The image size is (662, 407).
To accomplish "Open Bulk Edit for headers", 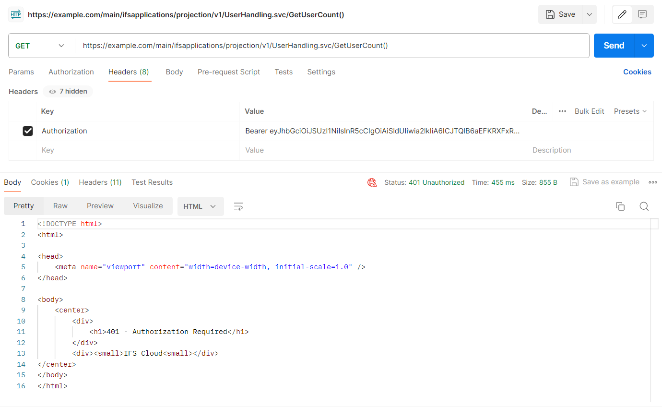I will tap(589, 111).
